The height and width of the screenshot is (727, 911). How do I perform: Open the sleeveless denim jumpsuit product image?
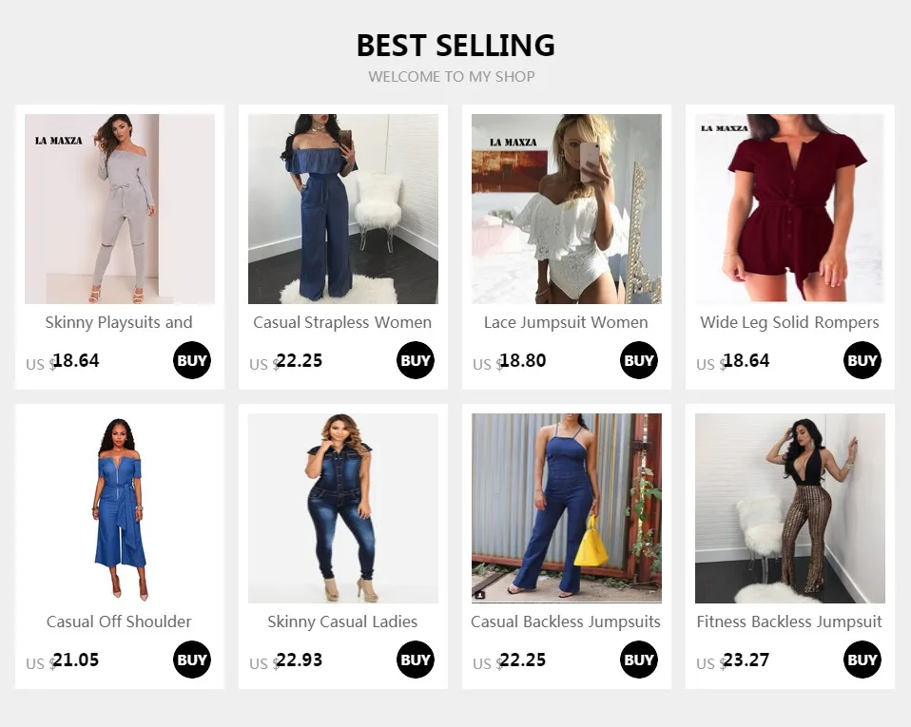tap(342, 508)
